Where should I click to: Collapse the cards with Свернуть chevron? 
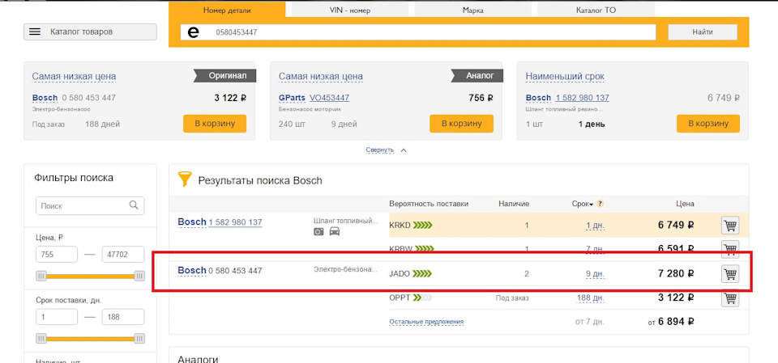tap(404, 150)
